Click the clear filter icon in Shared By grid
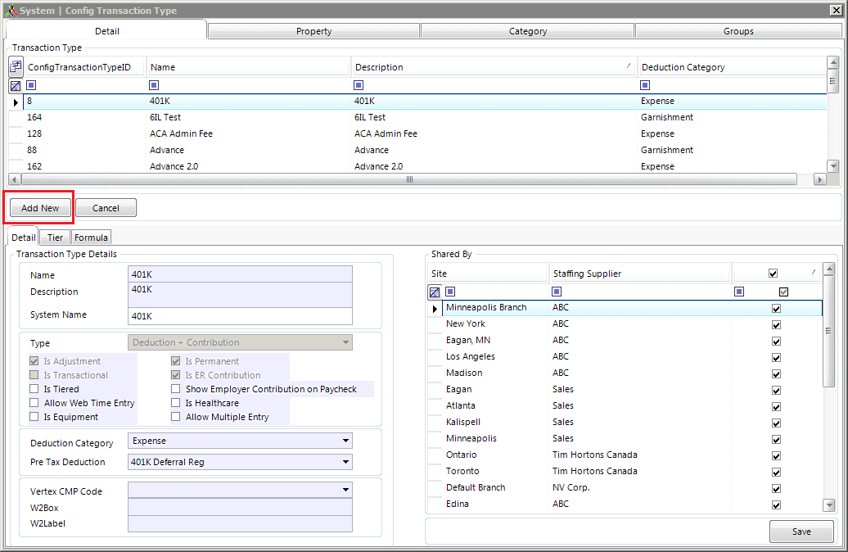This screenshot has width=848, height=552. (435, 292)
